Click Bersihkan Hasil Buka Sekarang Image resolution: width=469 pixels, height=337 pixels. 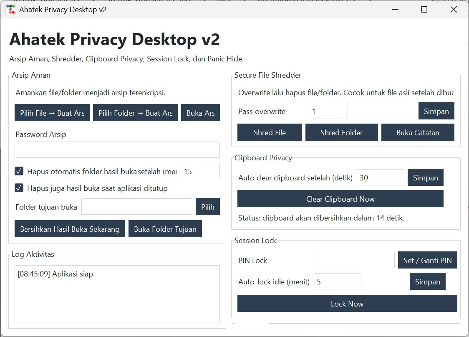(70, 228)
